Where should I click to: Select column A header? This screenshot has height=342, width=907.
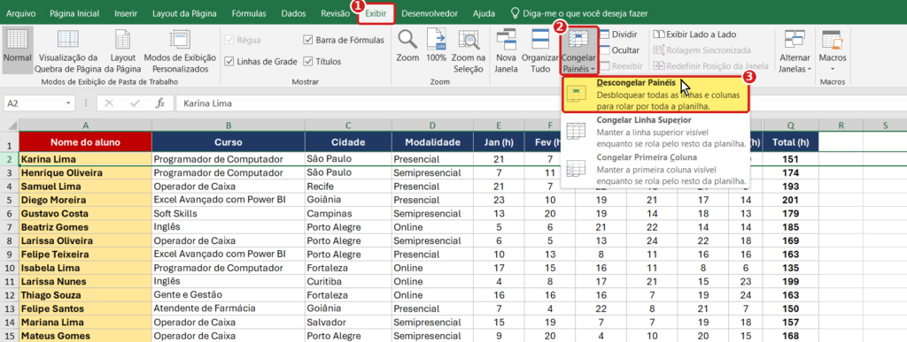[85, 125]
